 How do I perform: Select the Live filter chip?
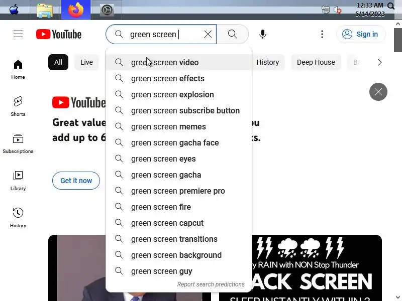[x=86, y=62]
